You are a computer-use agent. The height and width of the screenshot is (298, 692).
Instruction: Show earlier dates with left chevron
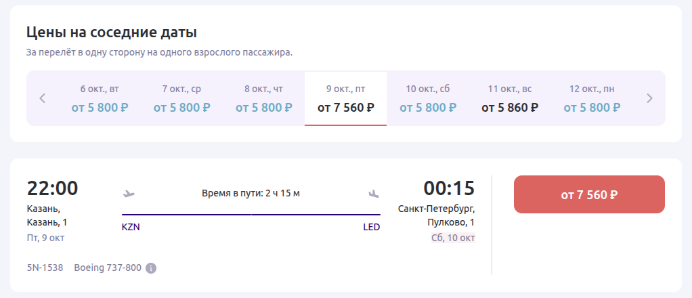pyautogui.click(x=43, y=98)
